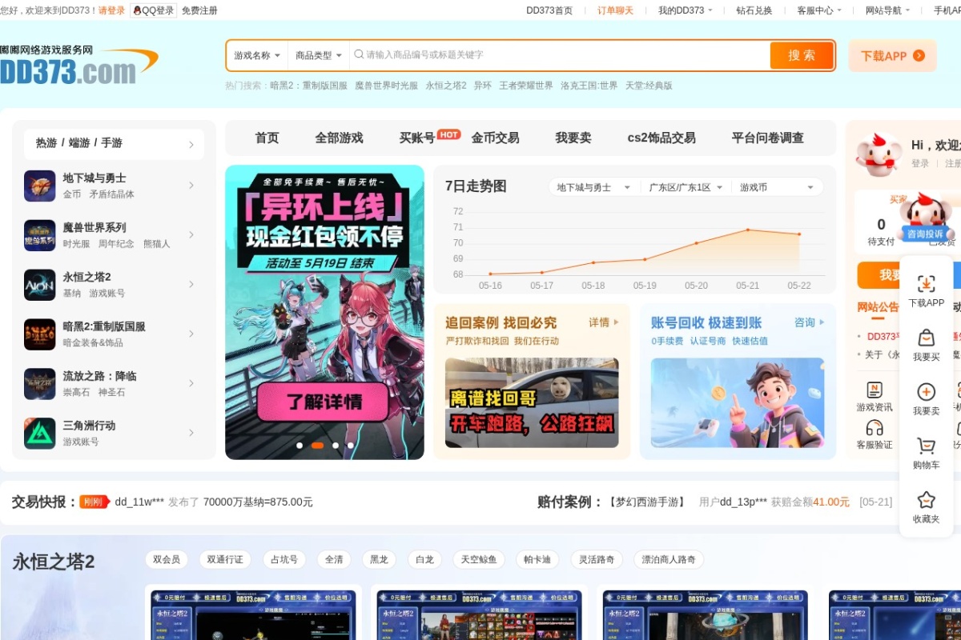
Task: Open the 游戏名称 dropdown in search bar
Action: pos(257,55)
